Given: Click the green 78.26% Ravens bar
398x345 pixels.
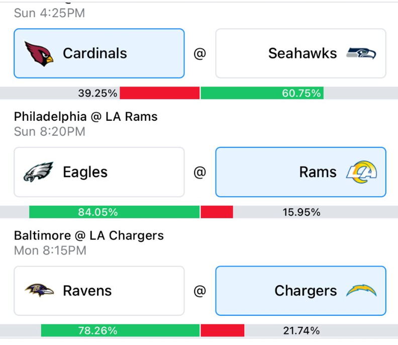Looking at the screenshot, I should click(x=120, y=330).
